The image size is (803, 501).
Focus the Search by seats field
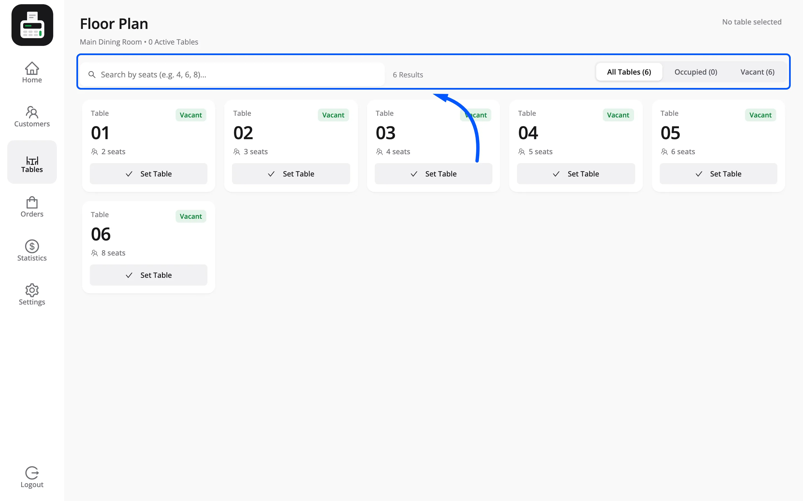tap(232, 75)
